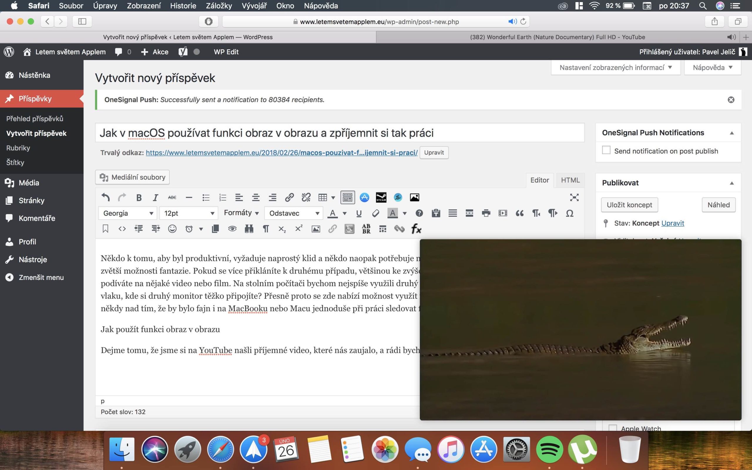Screen dimensions: 752x470
Task: Open the font family dropdown showing Georgia
Action: click(x=127, y=213)
